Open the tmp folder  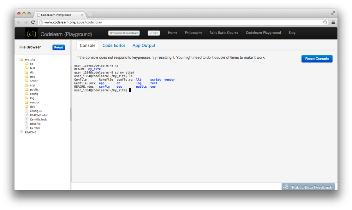tap(30, 76)
